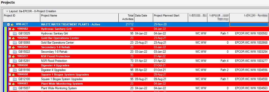Sort by the Total Activities column header
Viewport: 269px width, 92px height.
[127, 18]
